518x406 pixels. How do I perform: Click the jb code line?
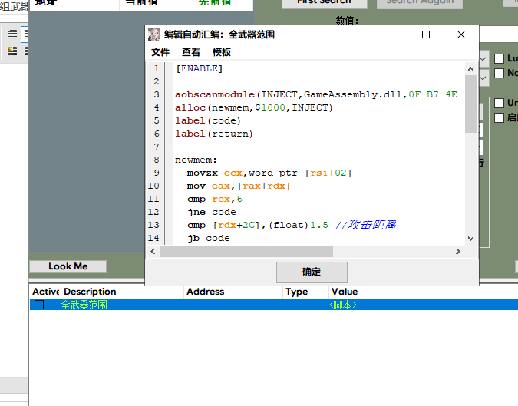point(209,238)
